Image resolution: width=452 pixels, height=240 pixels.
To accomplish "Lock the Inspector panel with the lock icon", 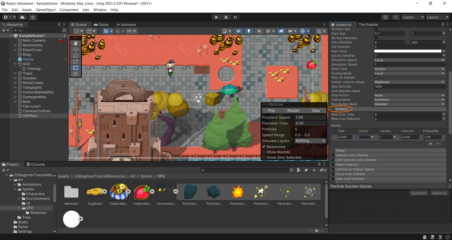I will point(442,24).
